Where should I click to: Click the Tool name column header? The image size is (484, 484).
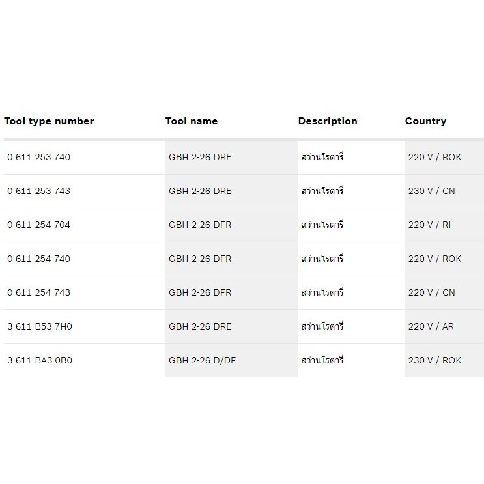192,121
